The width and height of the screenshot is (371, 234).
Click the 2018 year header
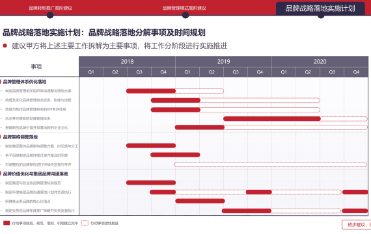pos(127,62)
